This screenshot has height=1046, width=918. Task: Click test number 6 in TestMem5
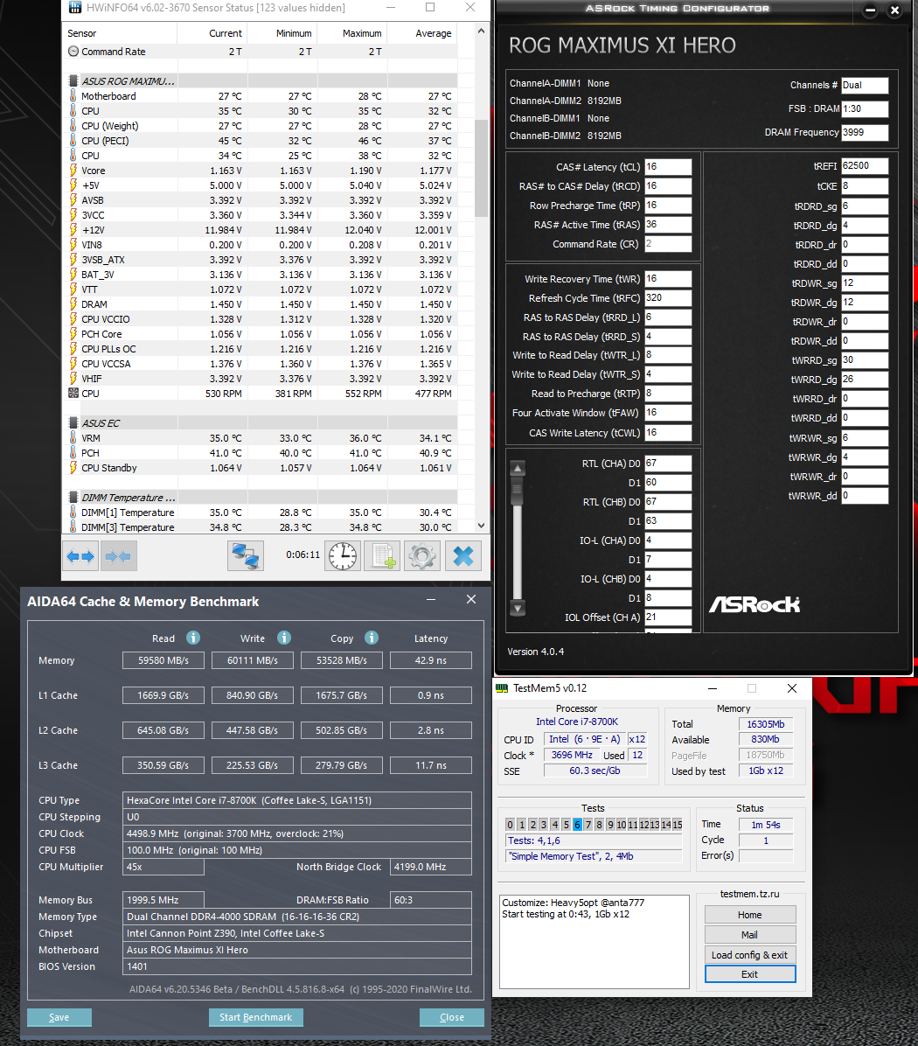click(x=577, y=825)
